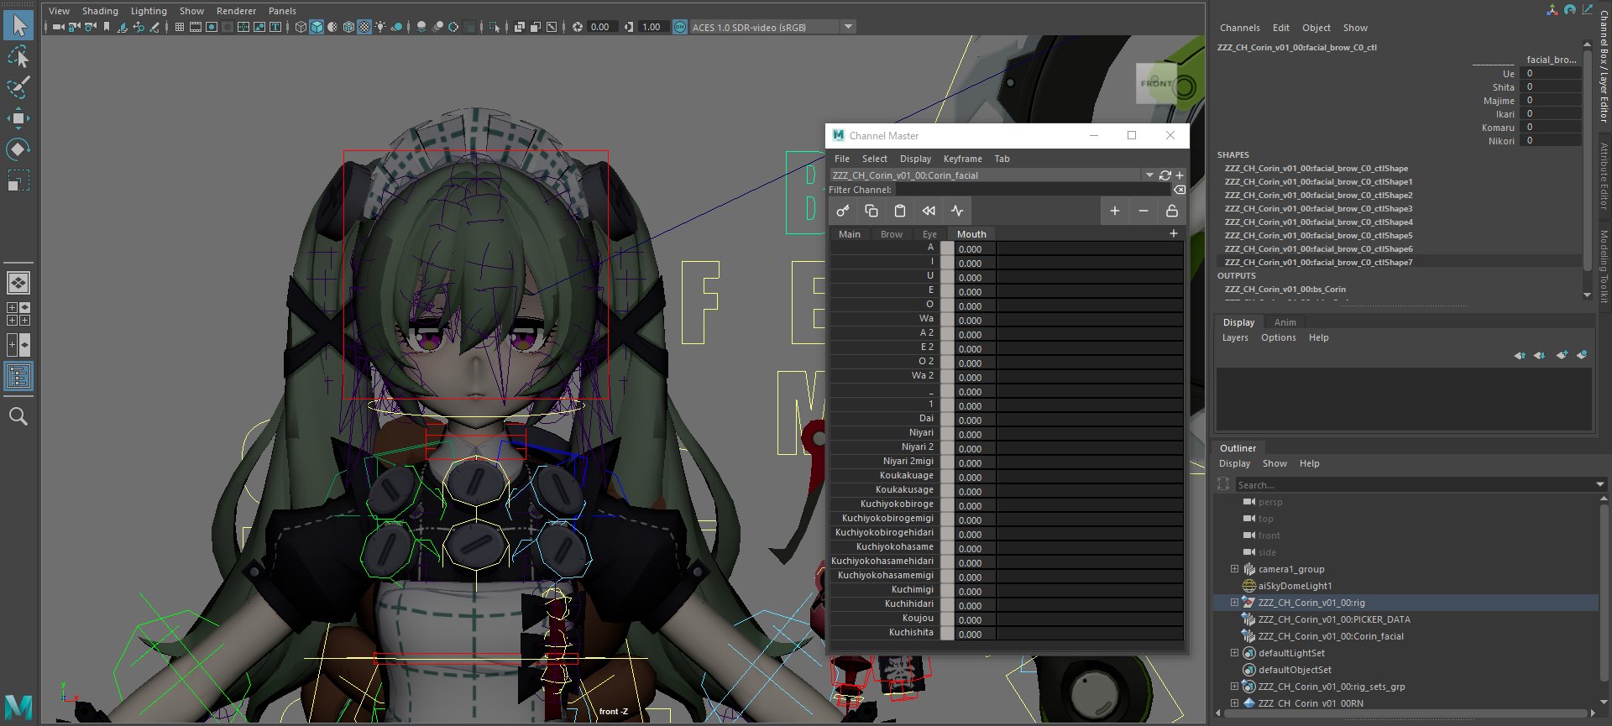Image resolution: width=1612 pixels, height=726 pixels.
Task: Expand ZZZ_CH_Corin_v01_00:rig node
Action: click(1234, 603)
